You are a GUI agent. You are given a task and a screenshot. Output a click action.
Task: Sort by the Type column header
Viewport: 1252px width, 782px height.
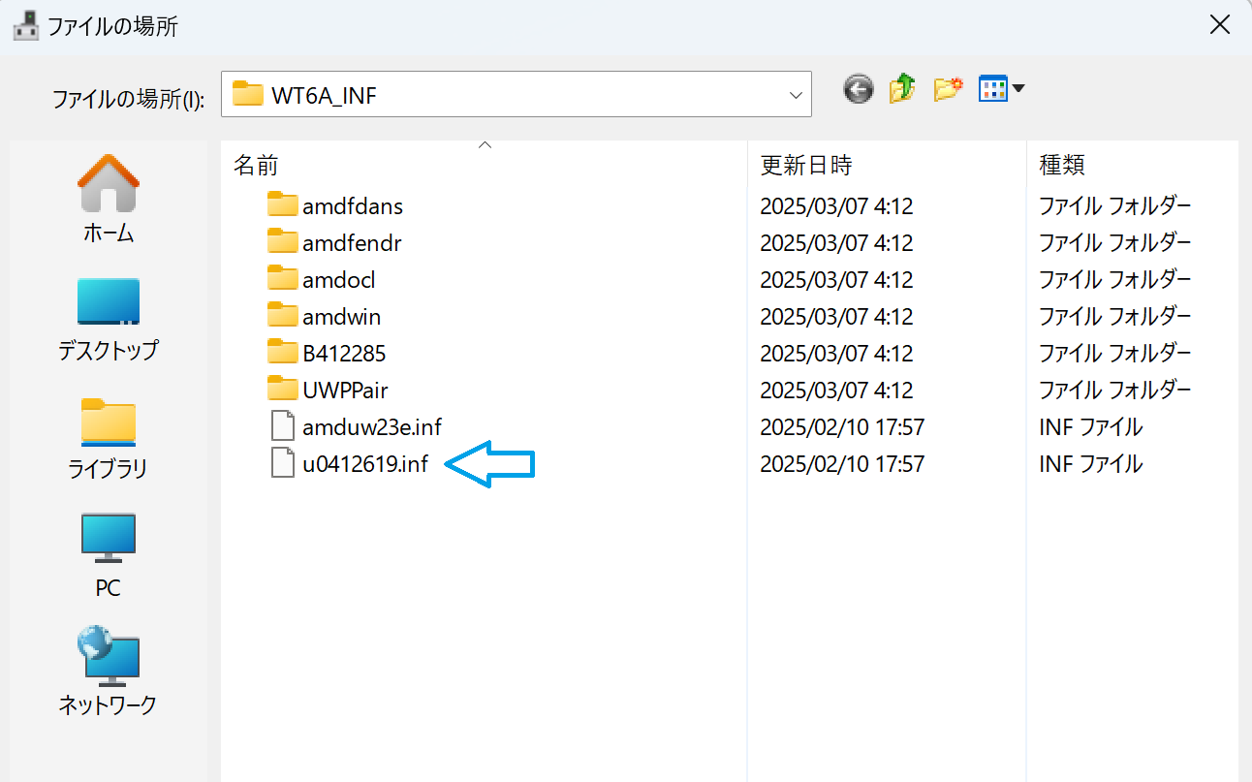click(1061, 166)
